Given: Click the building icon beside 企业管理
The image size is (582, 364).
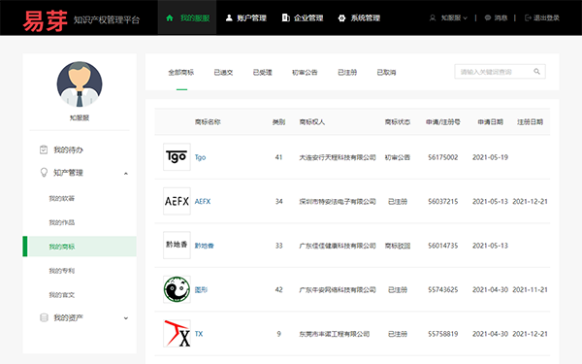Looking at the screenshot, I should pyautogui.click(x=285, y=17).
